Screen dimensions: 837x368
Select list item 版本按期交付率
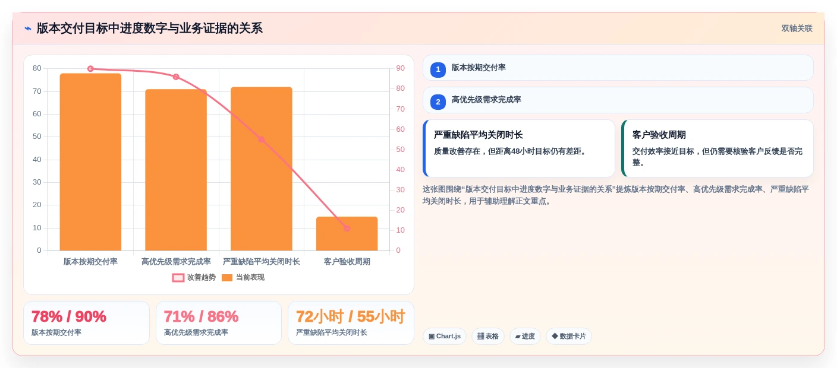(x=618, y=68)
